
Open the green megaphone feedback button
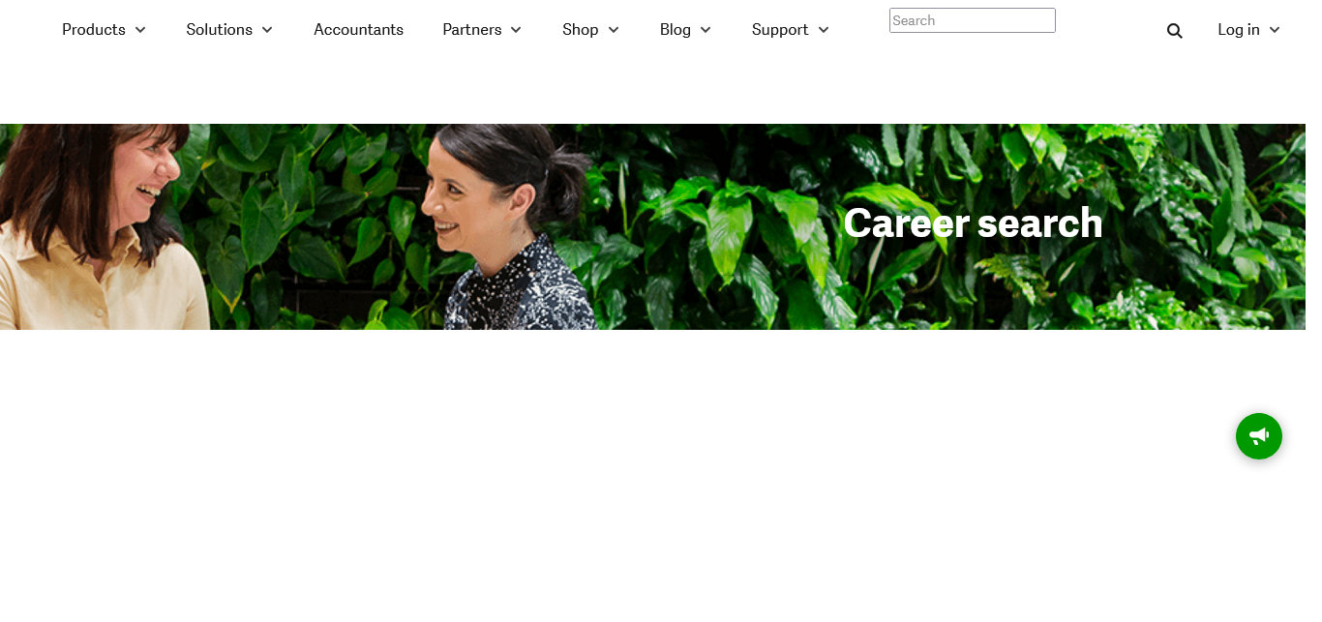pyautogui.click(x=1258, y=436)
